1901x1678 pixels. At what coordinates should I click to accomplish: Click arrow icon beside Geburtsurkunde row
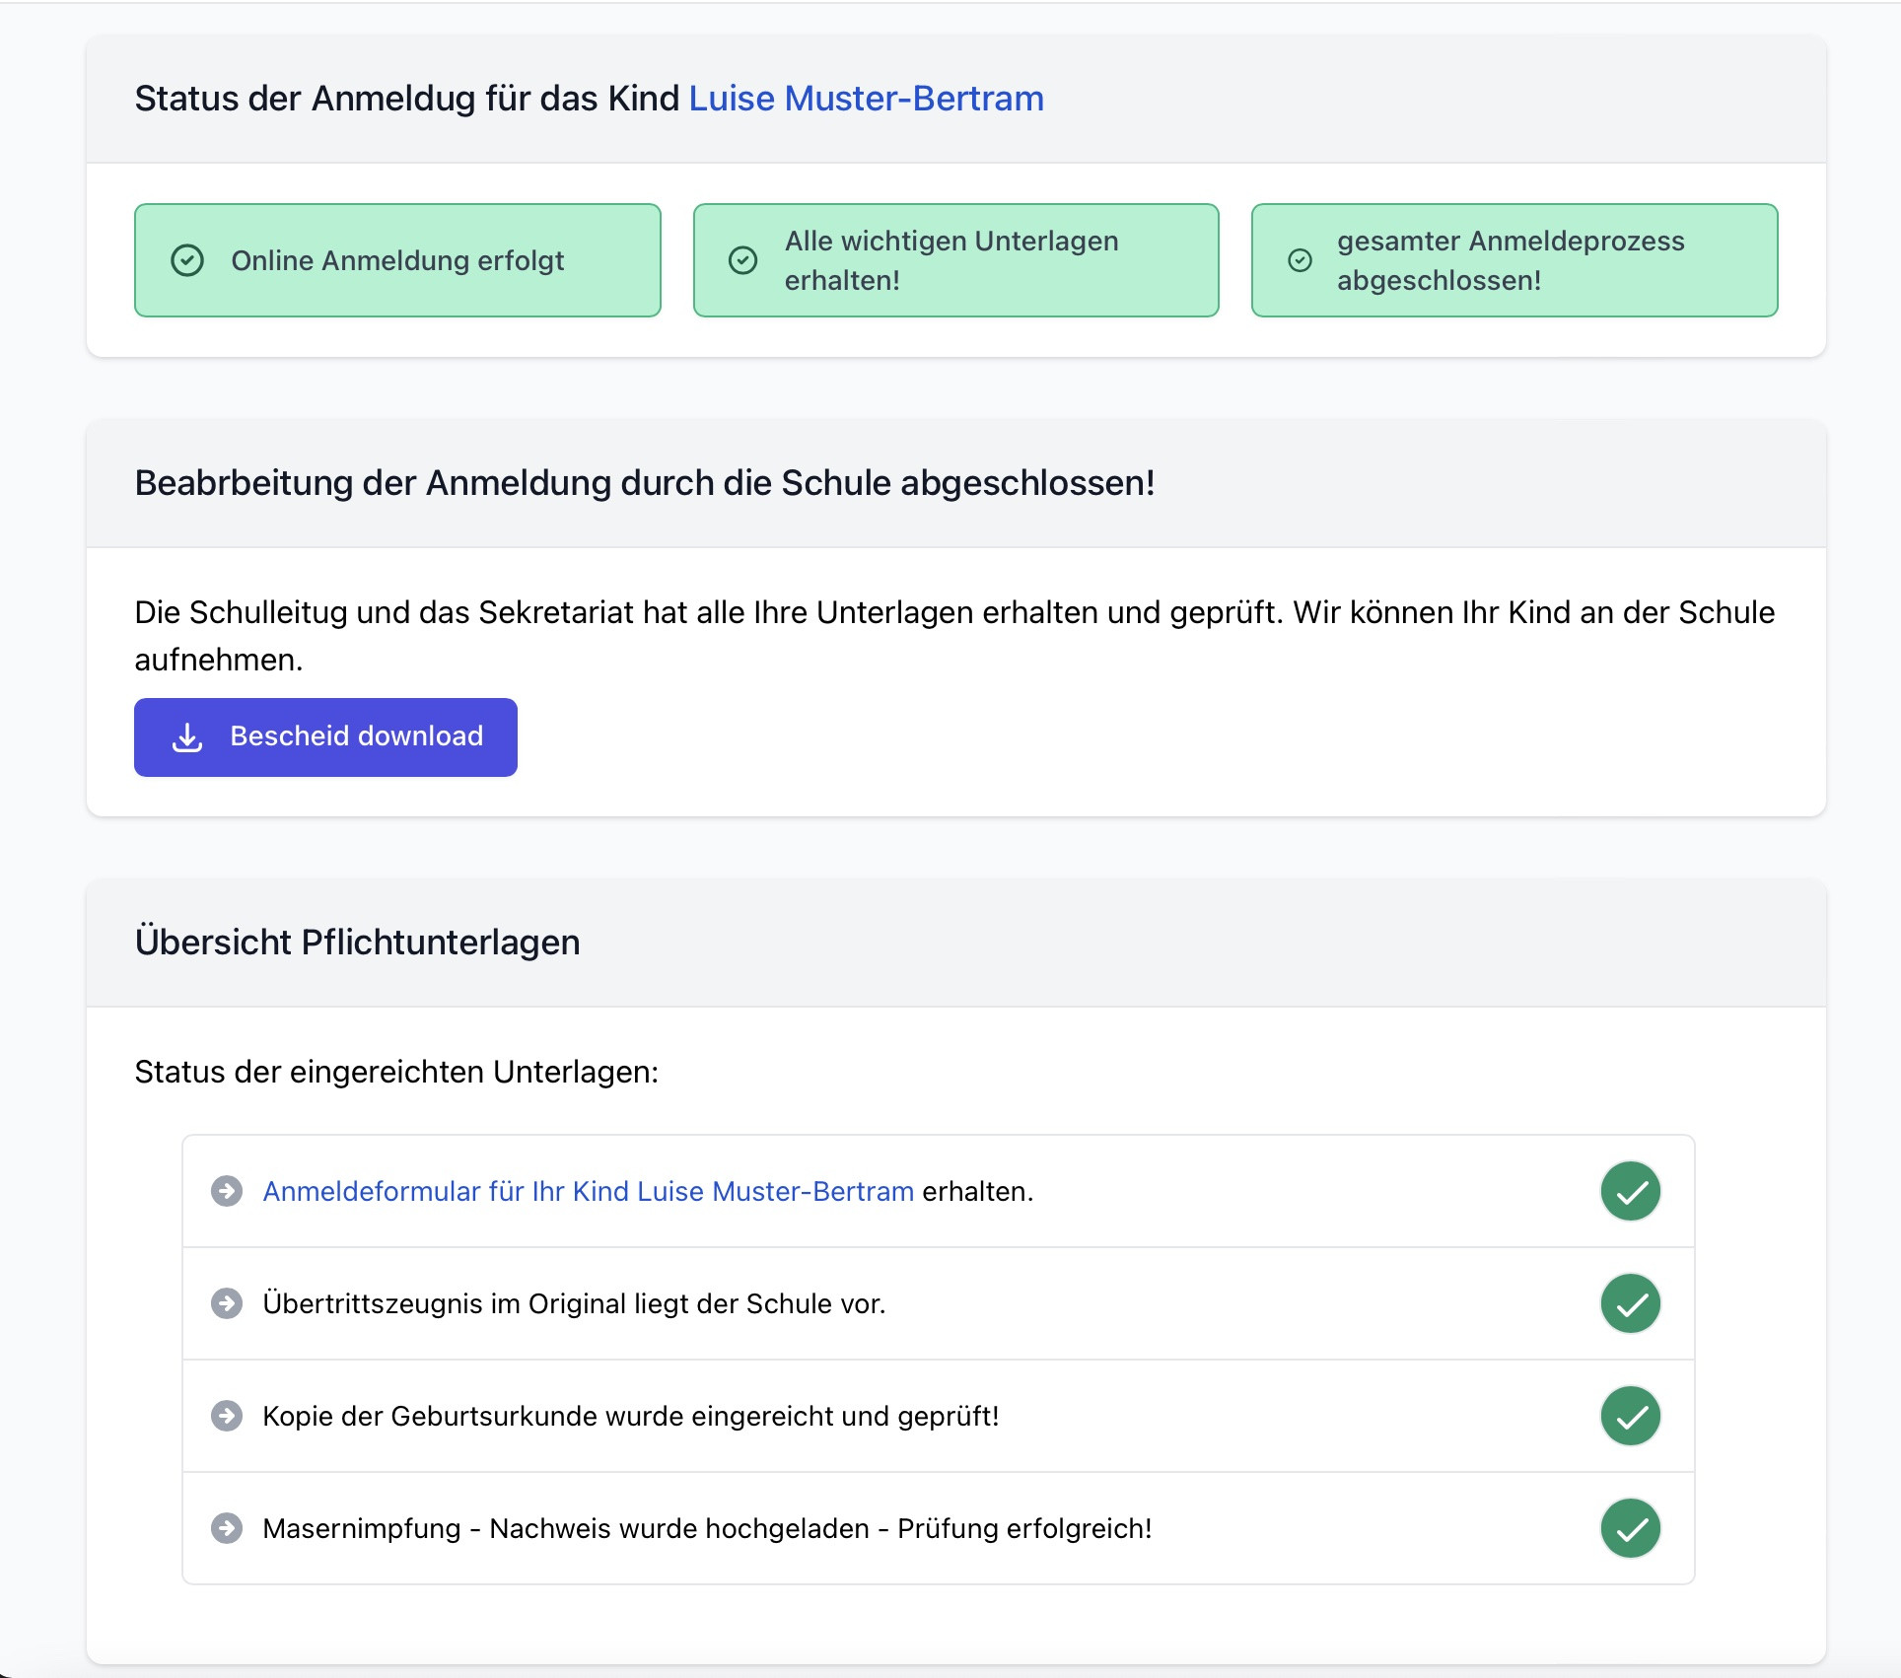(x=227, y=1416)
